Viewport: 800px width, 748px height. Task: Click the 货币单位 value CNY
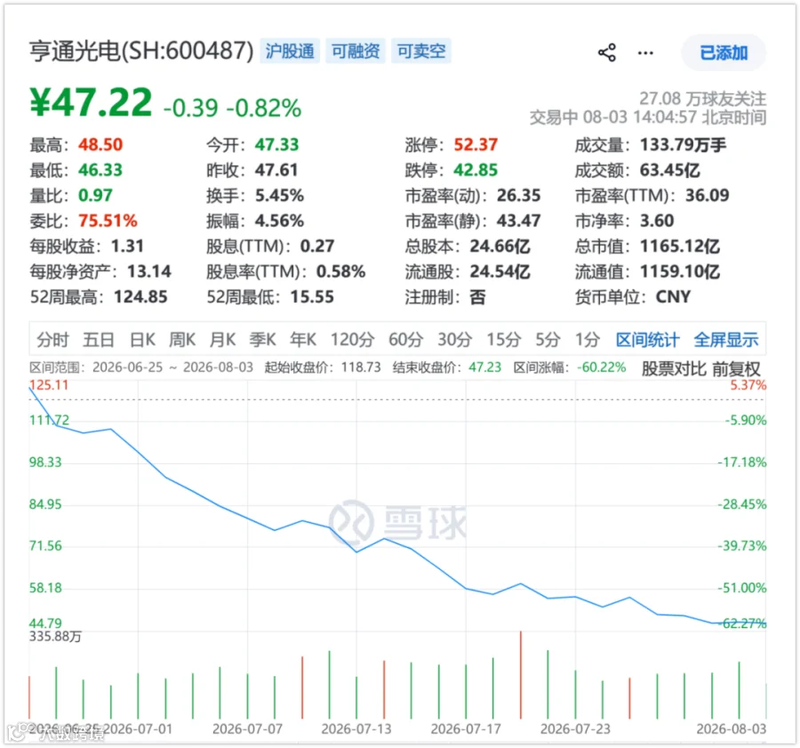click(x=673, y=297)
